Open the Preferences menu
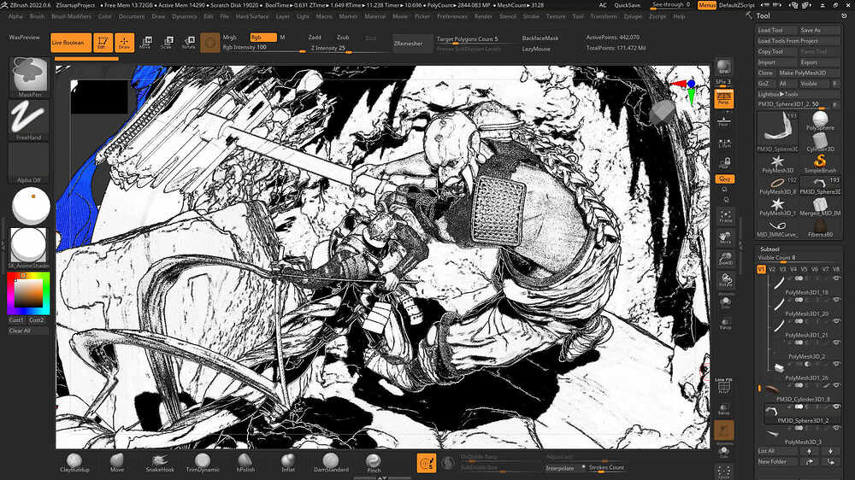Screen dimensions: 855x480 pyautogui.click(x=452, y=16)
